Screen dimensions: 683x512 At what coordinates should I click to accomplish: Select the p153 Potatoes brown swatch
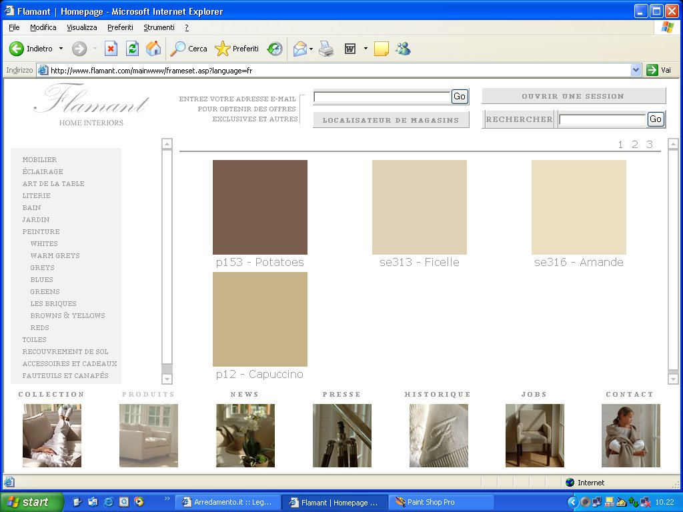(x=260, y=207)
